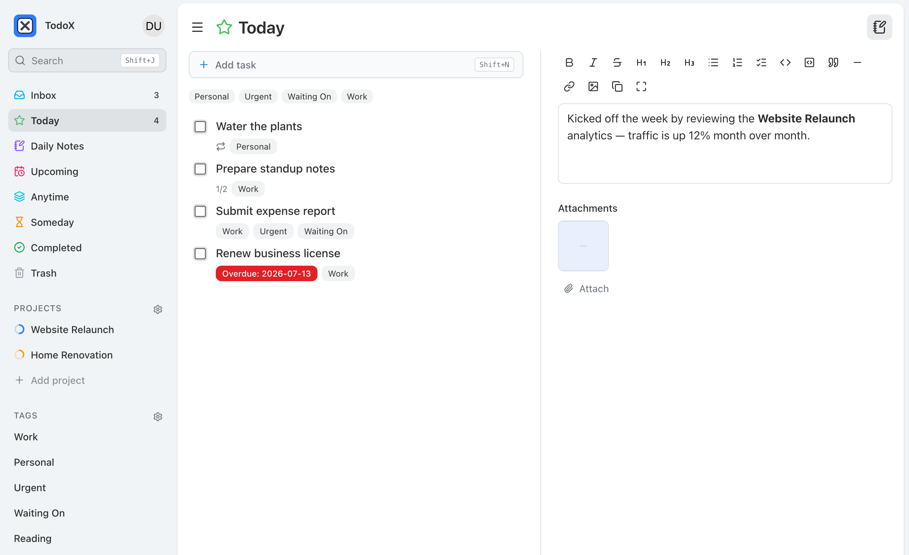This screenshot has width=909, height=555.
Task: Open Tags settings gear
Action: coord(158,416)
